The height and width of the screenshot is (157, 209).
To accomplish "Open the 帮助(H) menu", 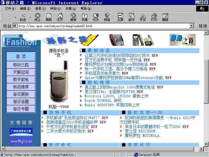I will click(86, 9).
